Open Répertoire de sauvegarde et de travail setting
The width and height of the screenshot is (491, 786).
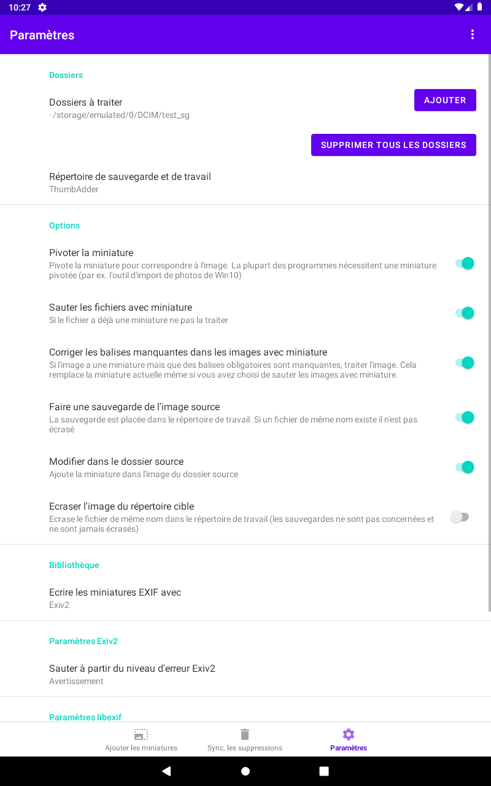point(130,182)
